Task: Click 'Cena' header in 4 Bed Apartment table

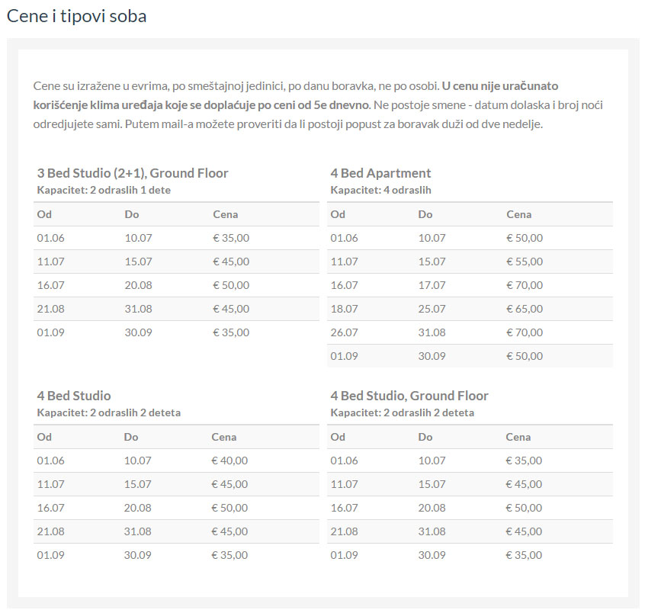Action: (x=519, y=214)
